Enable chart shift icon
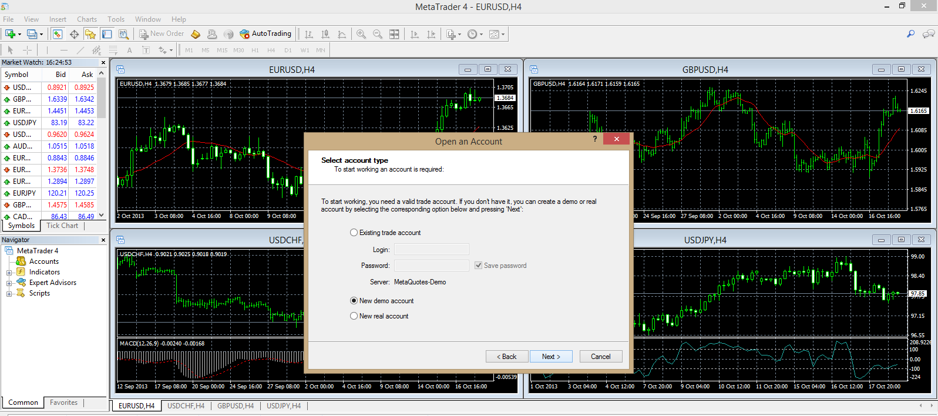This screenshot has height=416, width=938. coord(431,34)
